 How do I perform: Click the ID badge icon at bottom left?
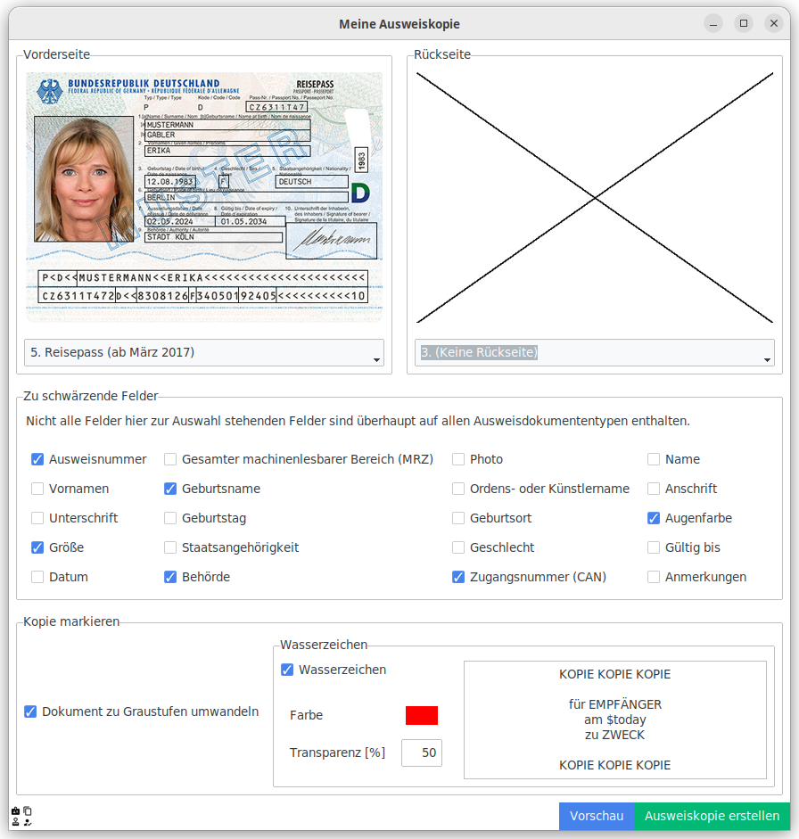[15, 810]
